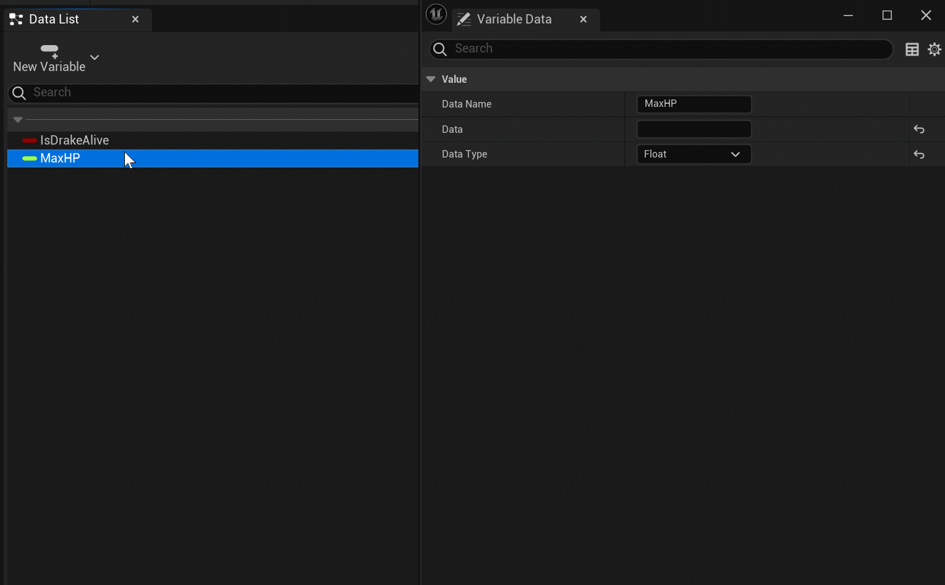Open the New Variable dropdown arrow
Screen dimensions: 945x585
point(95,57)
